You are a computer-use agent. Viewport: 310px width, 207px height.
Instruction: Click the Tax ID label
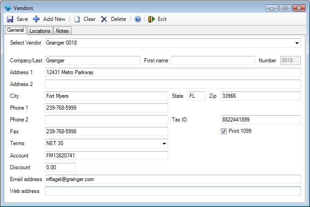click(179, 120)
